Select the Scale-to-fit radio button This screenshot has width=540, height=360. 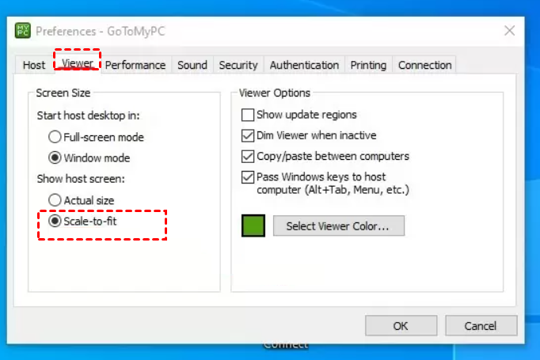pos(55,222)
